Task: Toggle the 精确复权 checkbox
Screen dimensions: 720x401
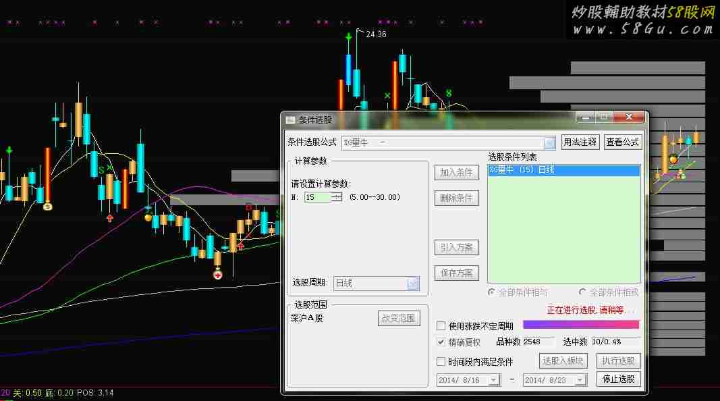Action: pyautogui.click(x=441, y=342)
